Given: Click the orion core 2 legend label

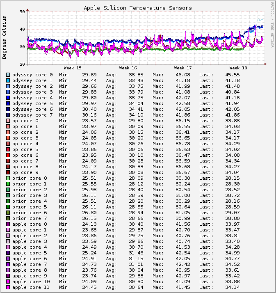Looking at the screenshot, I should click(30, 190).
